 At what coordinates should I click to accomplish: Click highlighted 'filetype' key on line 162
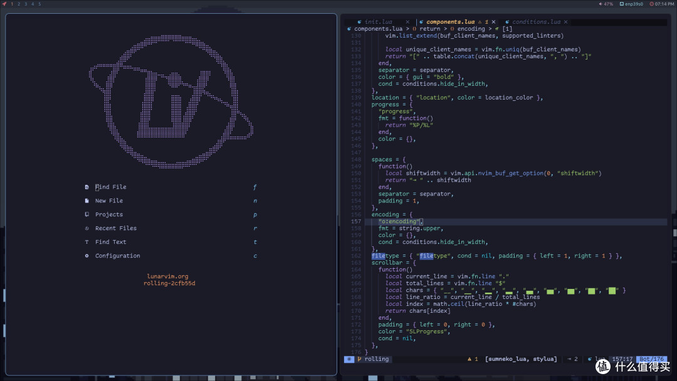385,256
